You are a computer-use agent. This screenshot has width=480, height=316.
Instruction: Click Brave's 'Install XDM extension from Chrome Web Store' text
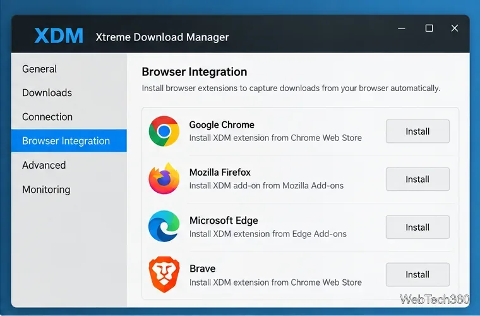[275, 283]
